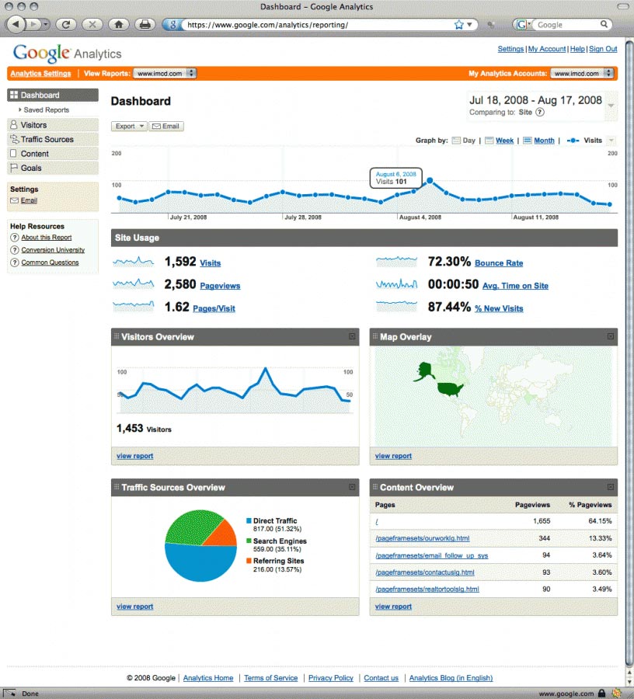The height and width of the screenshot is (699, 634).
Task: Click the browser stop loading X icon
Action: click(x=92, y=25)
